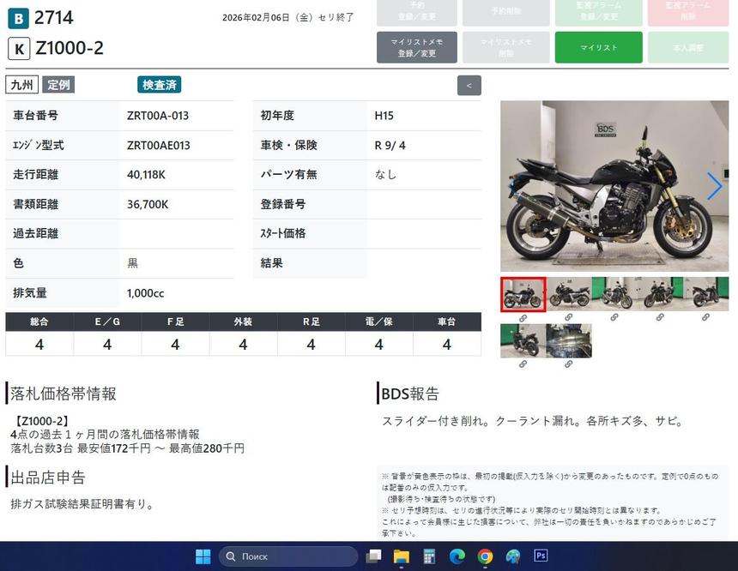The height and width of the screenshot is (571, 738).
Task: Select the exhaust close-up thumbnail
Action: [x=568, y=340]
